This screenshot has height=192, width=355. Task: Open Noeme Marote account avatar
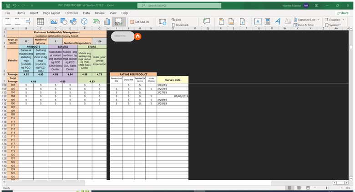point(306,5)
